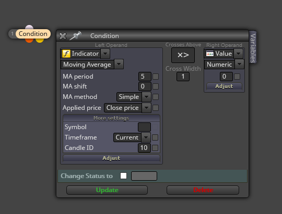Open the Indicator operand type dropdown
This screenshot has width=282, height=214.
(105, 54)
